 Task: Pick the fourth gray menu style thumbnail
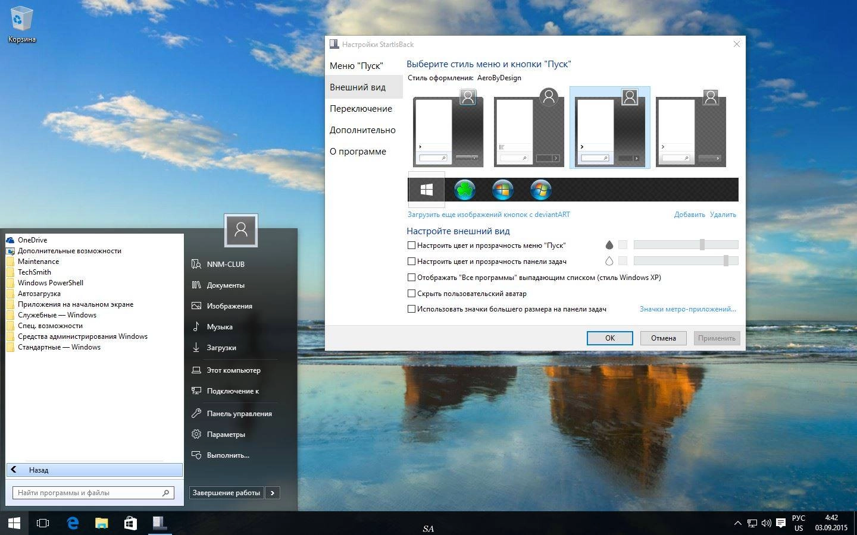click(x=691, y=127)
